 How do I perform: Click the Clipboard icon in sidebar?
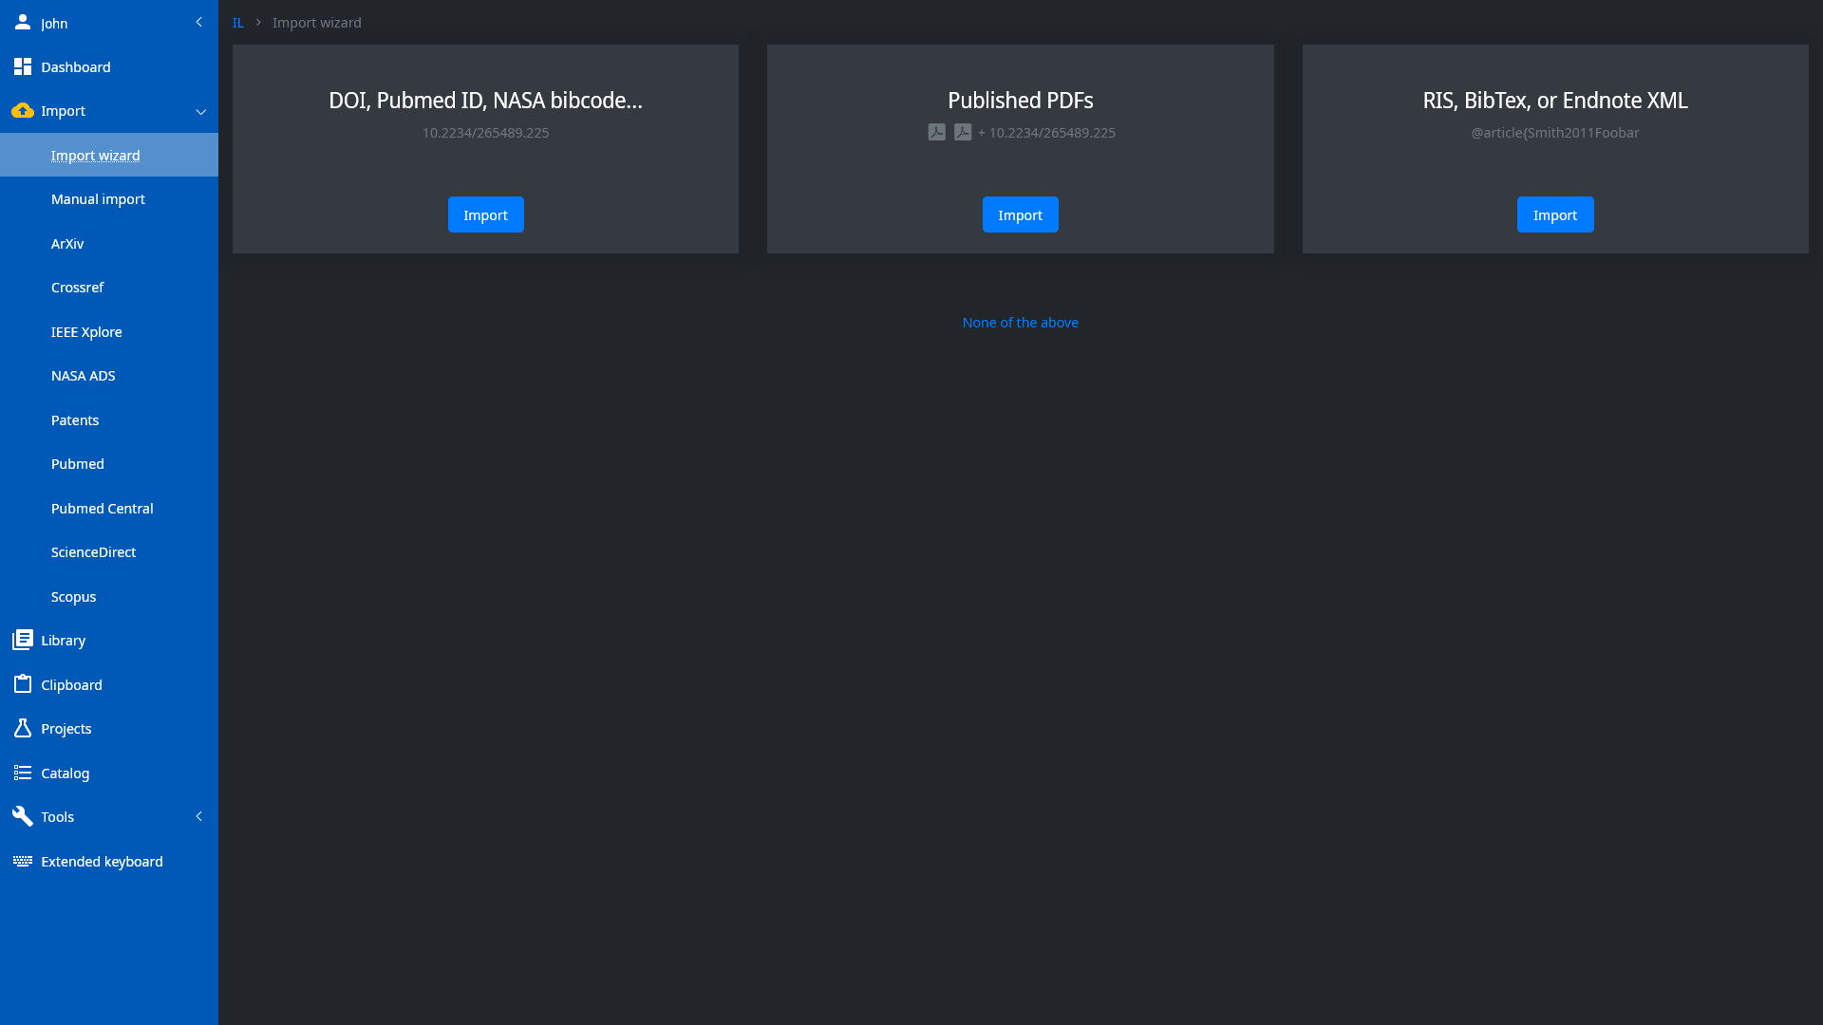[x=23, y=684]
